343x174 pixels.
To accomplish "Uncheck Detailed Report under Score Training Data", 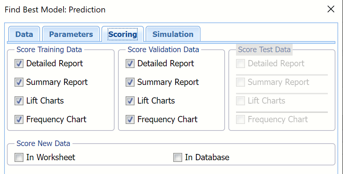I will 19,64.
